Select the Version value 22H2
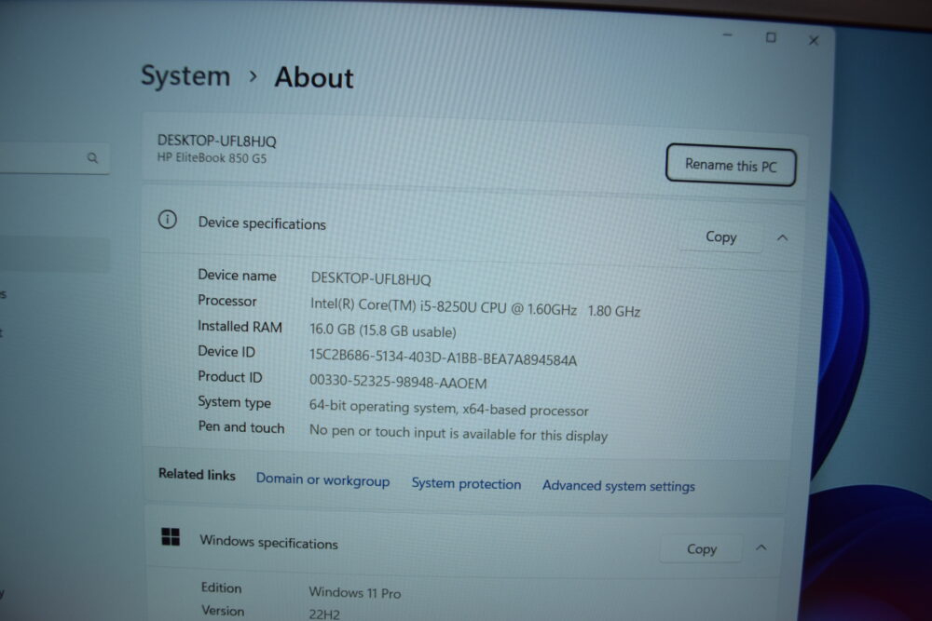 pos(324,614)
